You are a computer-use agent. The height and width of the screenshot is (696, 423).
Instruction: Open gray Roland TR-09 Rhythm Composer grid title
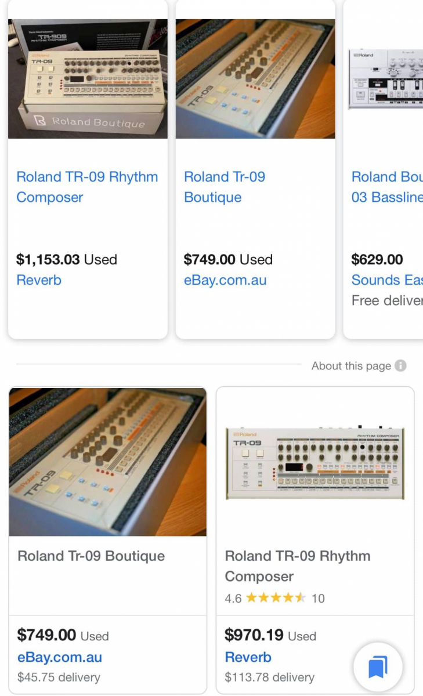pos(297,566)
